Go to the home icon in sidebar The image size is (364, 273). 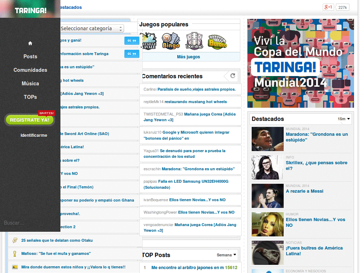pyautogui.click(x=30, y=43)
